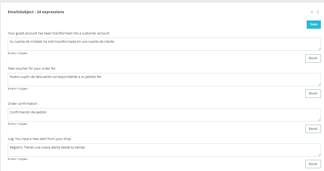Click the Save button
Image resolution: width=324 pixels, height=171 pixels.
(314, 24)
